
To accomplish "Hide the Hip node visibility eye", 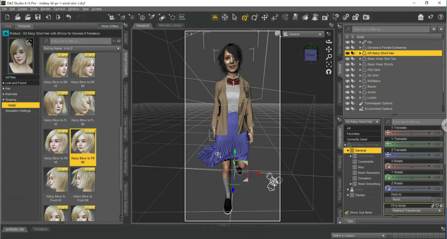I will point(347,42).
